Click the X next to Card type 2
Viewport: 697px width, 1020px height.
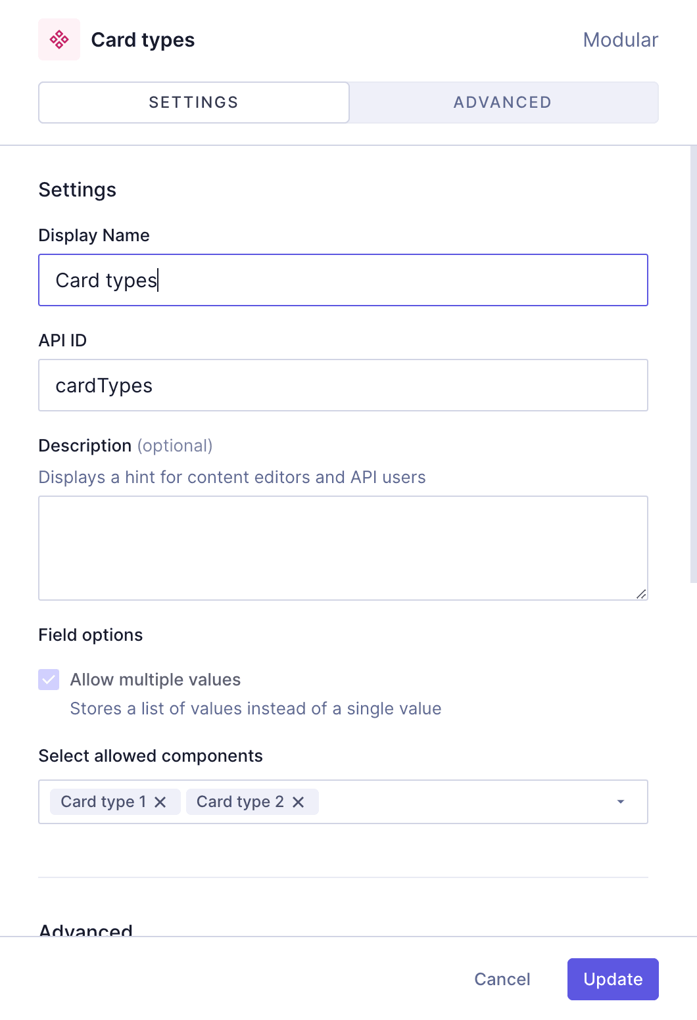coord(299,802)
